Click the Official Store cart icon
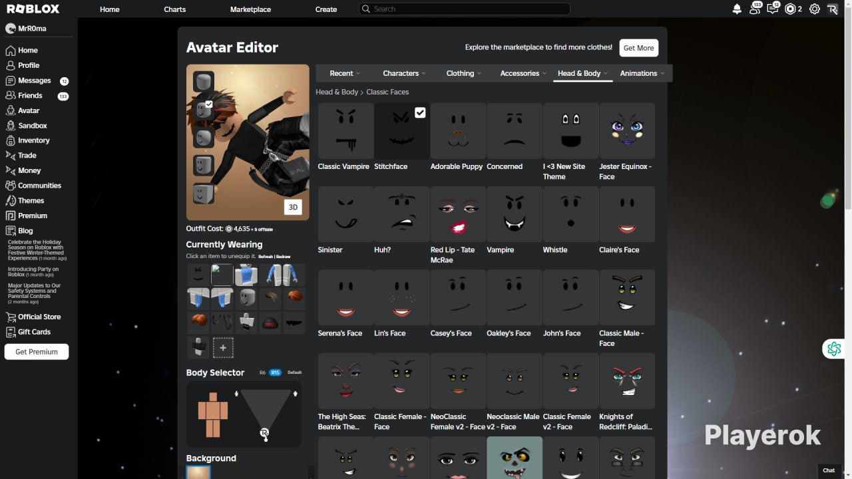The height and width of the screenshot is (479, 852). pyautogui.click(x=11, y=317)
